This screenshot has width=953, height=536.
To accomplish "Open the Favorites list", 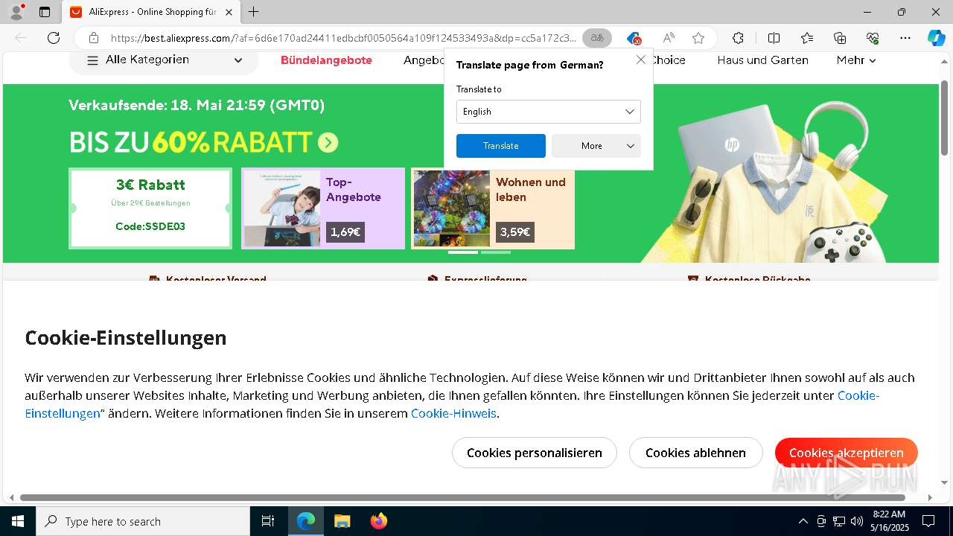I will (807, 38).
